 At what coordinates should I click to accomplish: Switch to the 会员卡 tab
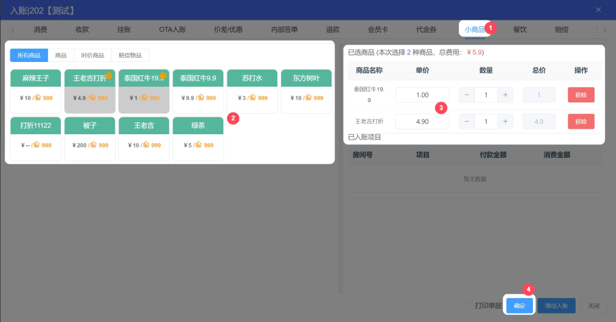378,29
